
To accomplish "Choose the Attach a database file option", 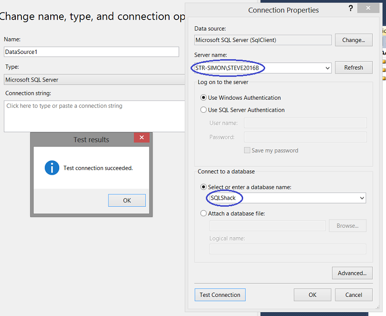I will click(204, 214).
